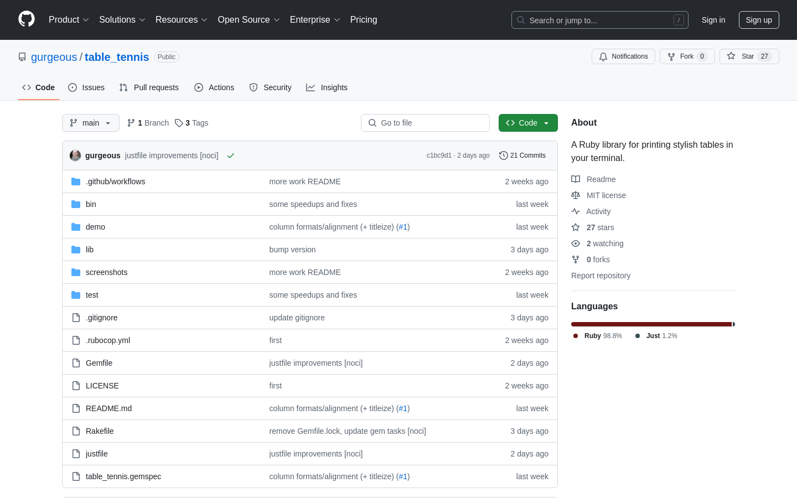Click the .github/workflows folder icon
The height and width of the screenshot is (498, 797).
(x=76, y=181)
